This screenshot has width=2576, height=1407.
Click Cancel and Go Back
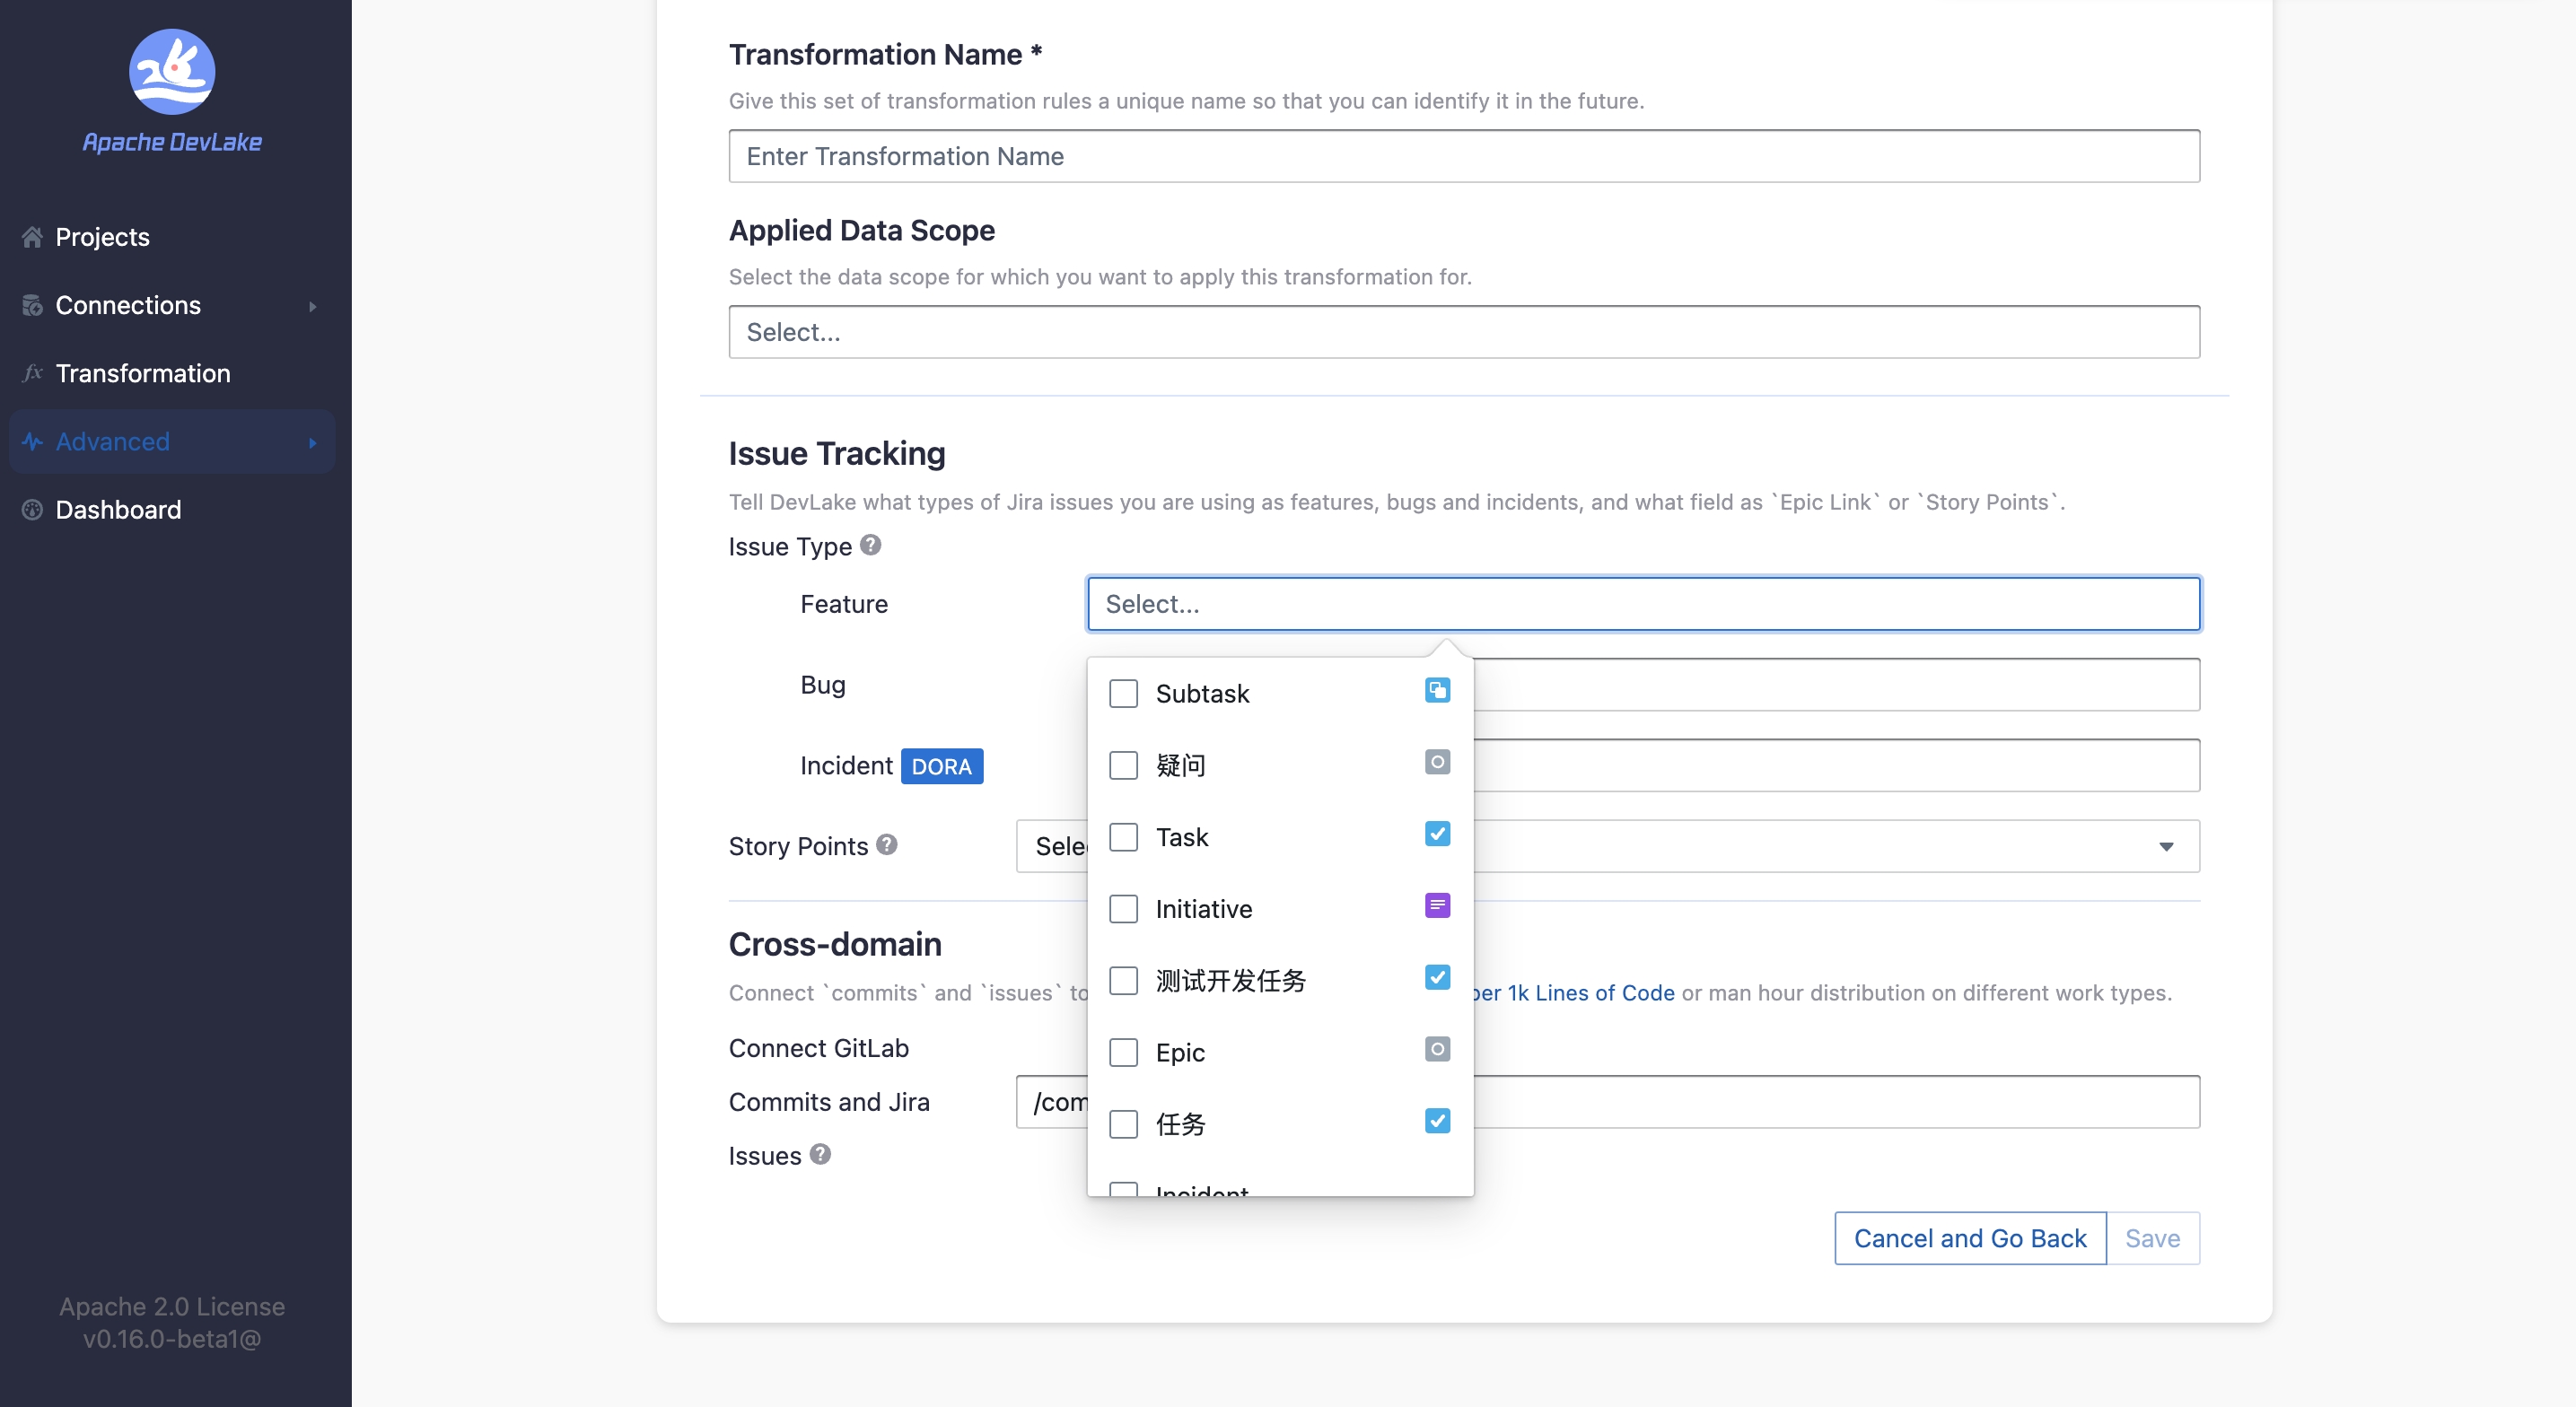1970,1238
